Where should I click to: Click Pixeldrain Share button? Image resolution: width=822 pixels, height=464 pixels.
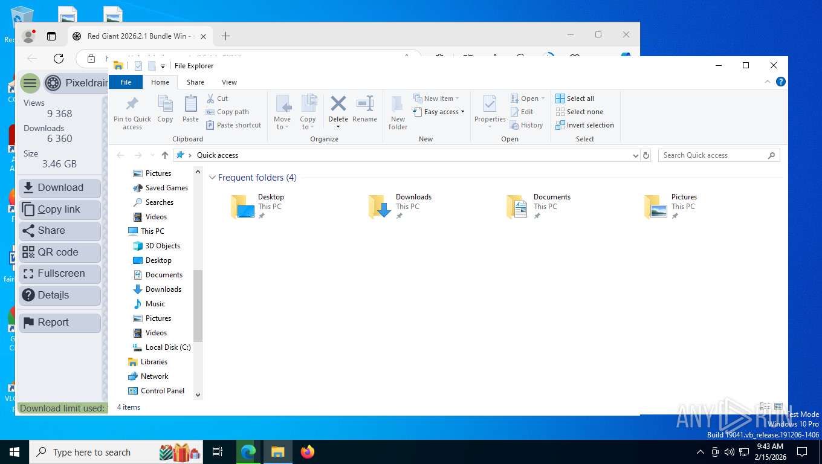(60, 231)
